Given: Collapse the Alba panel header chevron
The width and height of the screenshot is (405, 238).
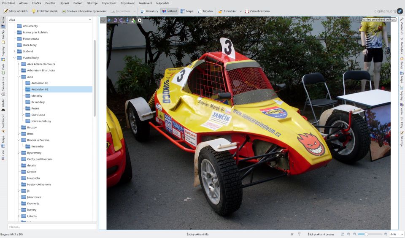Looking at the screenshot, I should (x=90, y=20).
